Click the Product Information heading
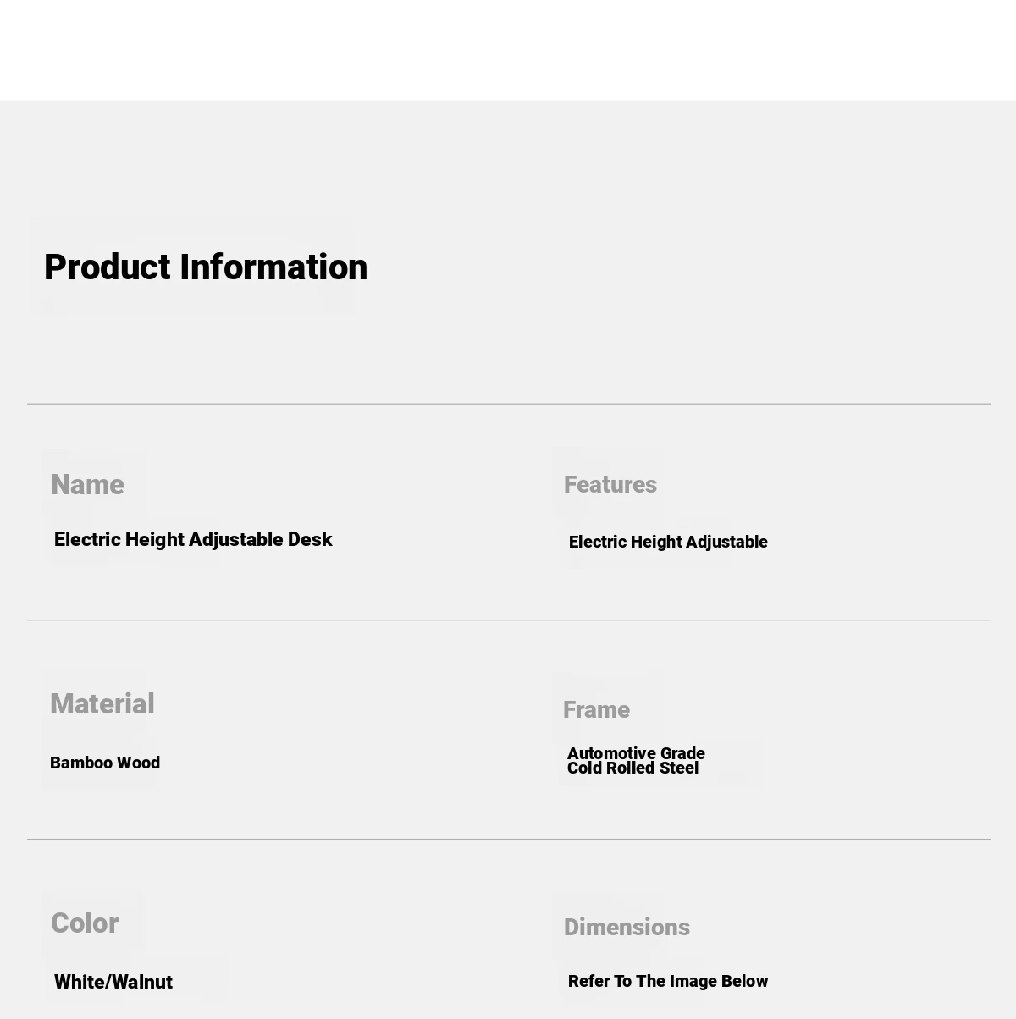 pyautogui.click(x=206, y=267)
